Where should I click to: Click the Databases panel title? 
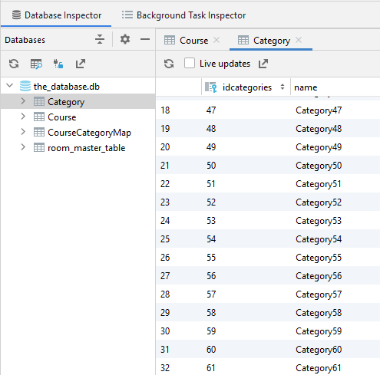pyautogui.click(x=25, y=40)
